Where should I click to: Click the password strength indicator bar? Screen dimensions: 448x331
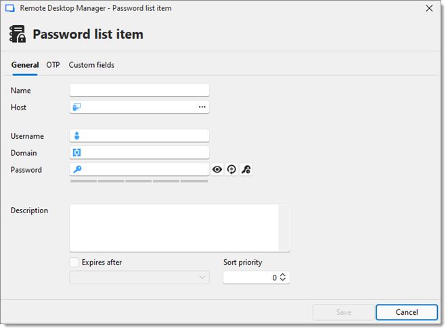(139, 181)
